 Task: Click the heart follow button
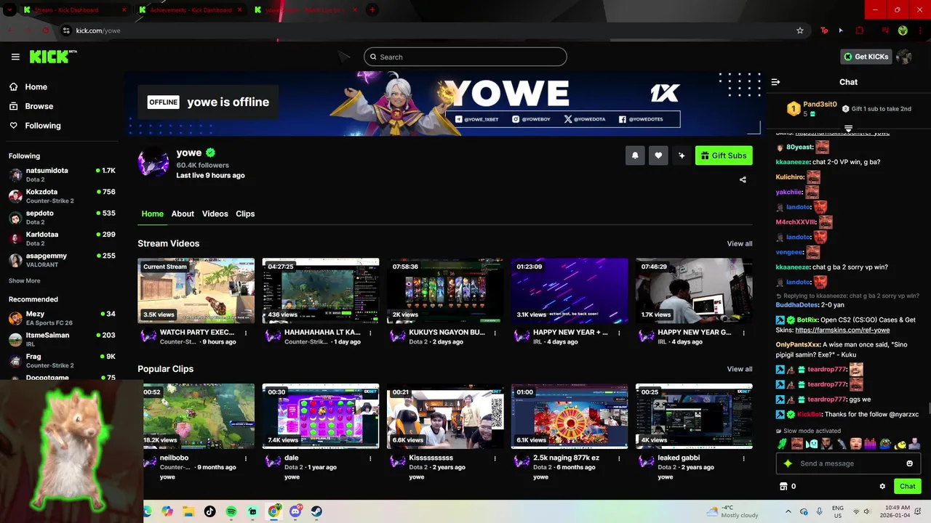coord(658,155)
